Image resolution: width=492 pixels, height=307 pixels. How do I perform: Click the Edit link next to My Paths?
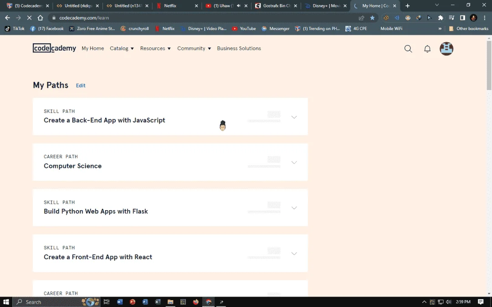pyautogui.click(x=81, y=86)
